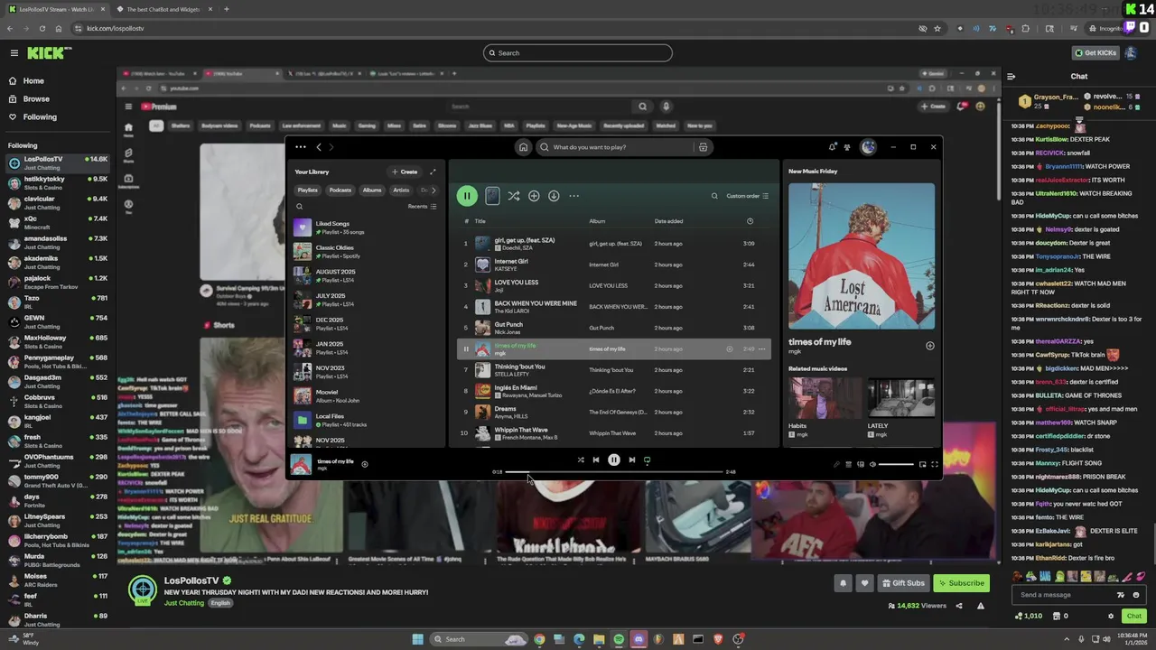Toggle stream notifications bell
The width and height of the screenshot is (1156, 650).
point(844,583)
